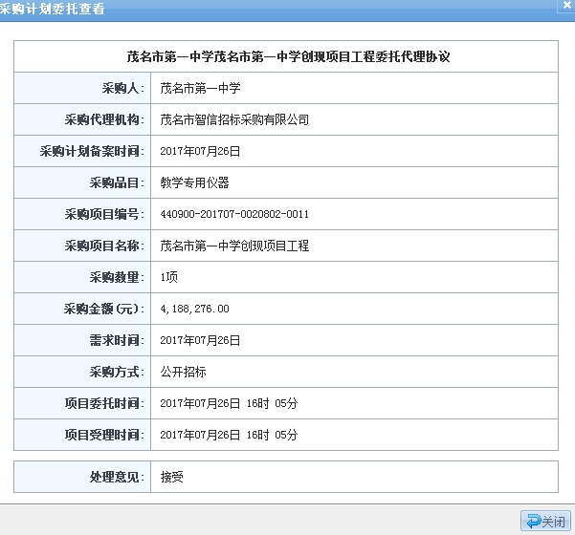The image size is (575, 535).
Task: Click the 项目委托时间 timestamp value
Action: (x=229, y=403)
